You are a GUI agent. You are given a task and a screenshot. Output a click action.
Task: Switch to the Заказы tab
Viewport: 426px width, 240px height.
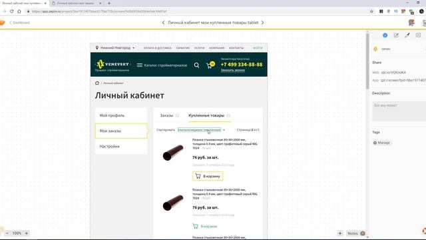point(169,115)
